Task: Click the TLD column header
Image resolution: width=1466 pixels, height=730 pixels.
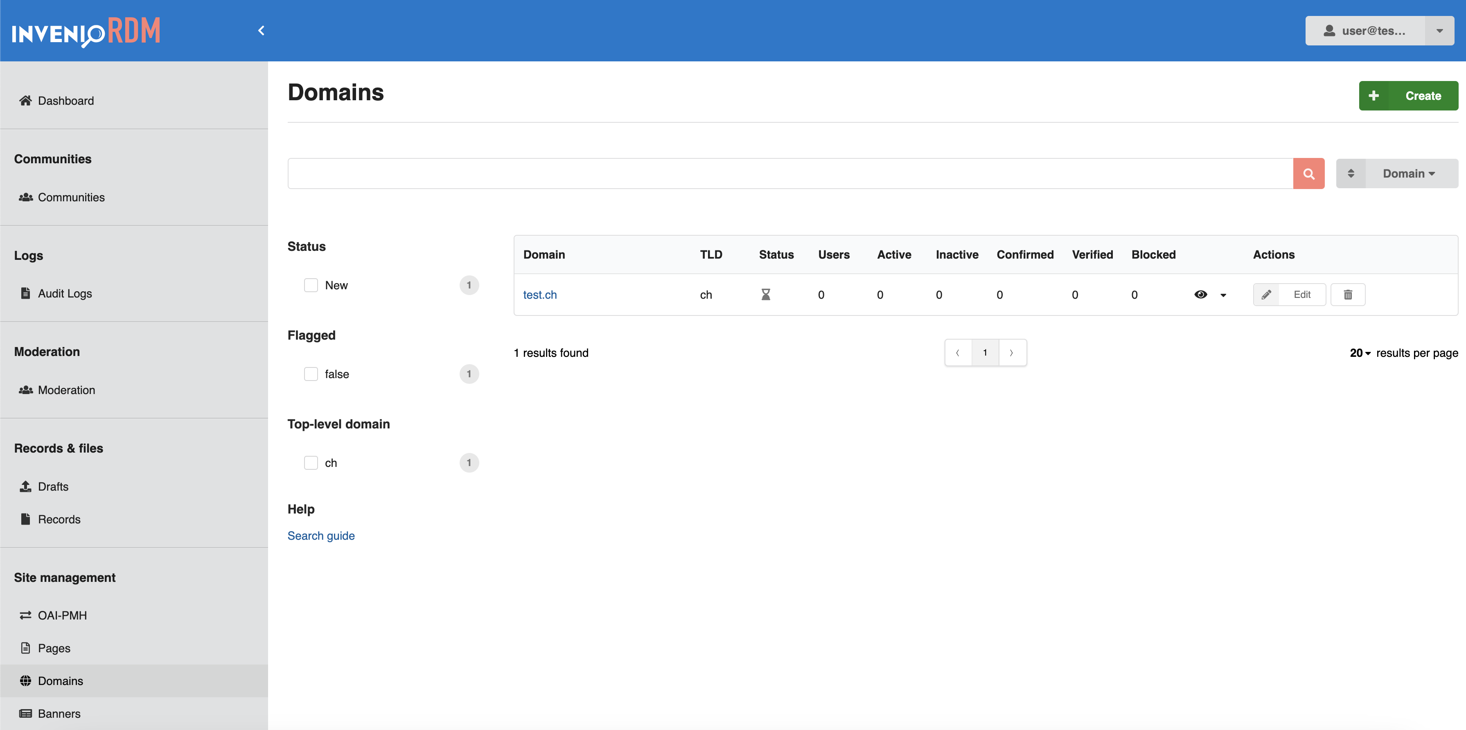Action: point(711,255)
